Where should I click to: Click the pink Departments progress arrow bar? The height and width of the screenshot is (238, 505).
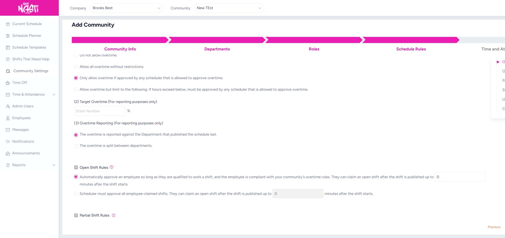tap(217, 40)
